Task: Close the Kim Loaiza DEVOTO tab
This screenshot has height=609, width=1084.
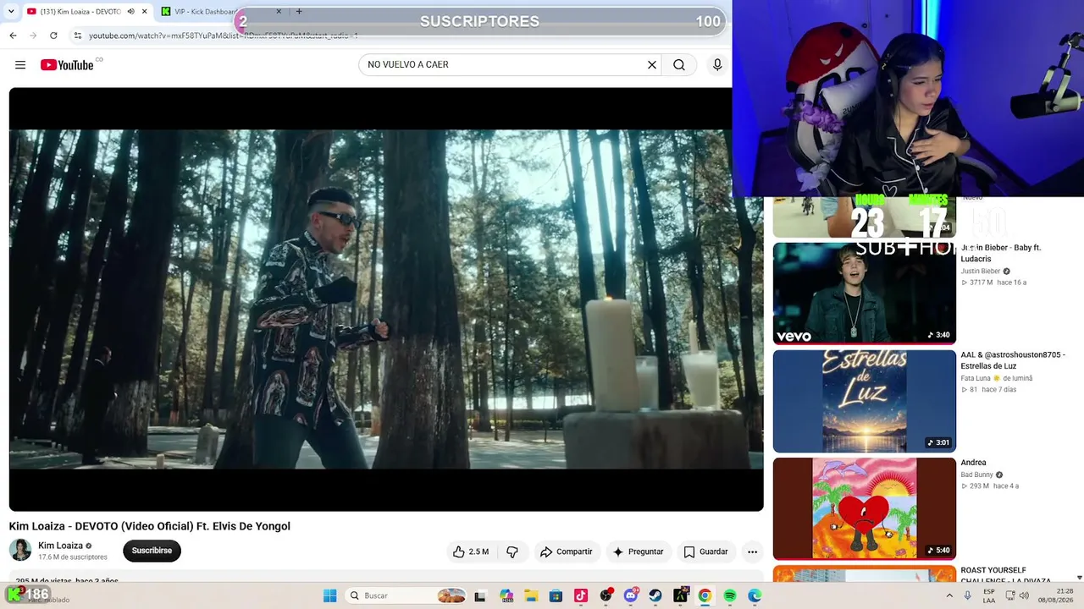Action: 145,12
